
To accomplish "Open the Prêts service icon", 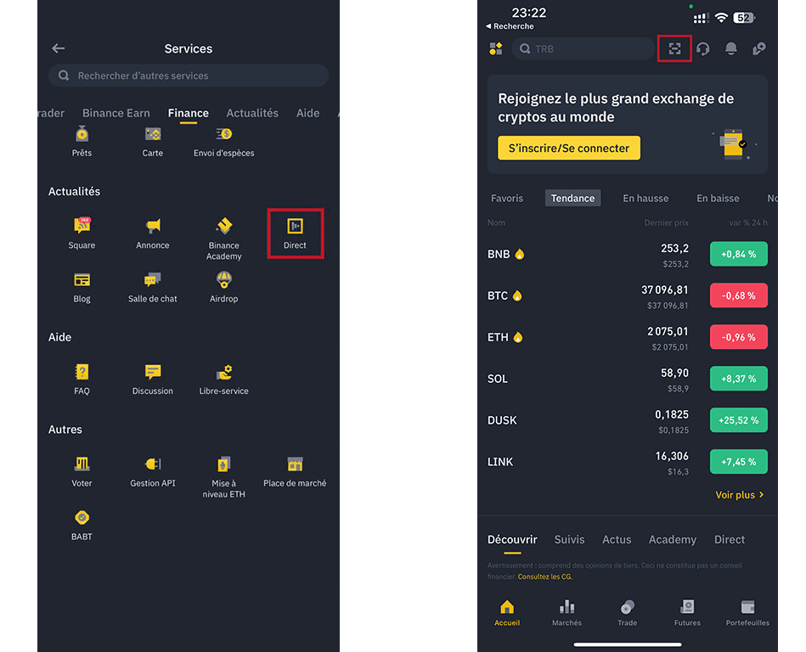I will pos(82,135).
